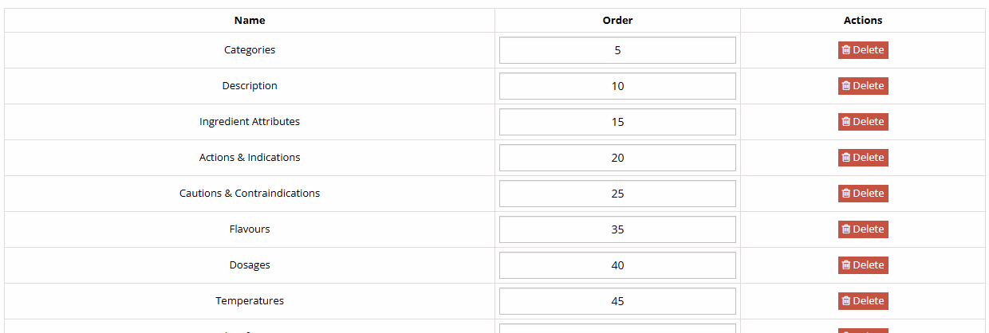Click trash icon for Ingredient Attributes
Screen dimensions: 989x333
coord(846,122)
